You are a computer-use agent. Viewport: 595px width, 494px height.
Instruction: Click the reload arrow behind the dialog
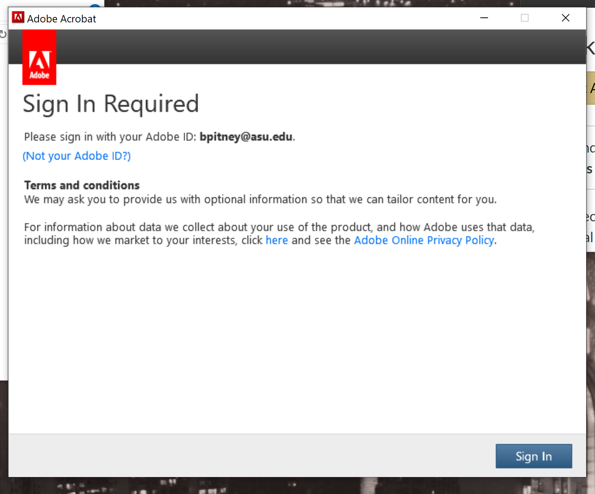(x=3, y=35)
